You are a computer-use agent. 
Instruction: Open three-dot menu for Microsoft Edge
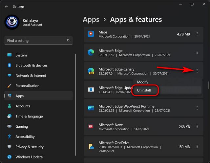[197, 52]
